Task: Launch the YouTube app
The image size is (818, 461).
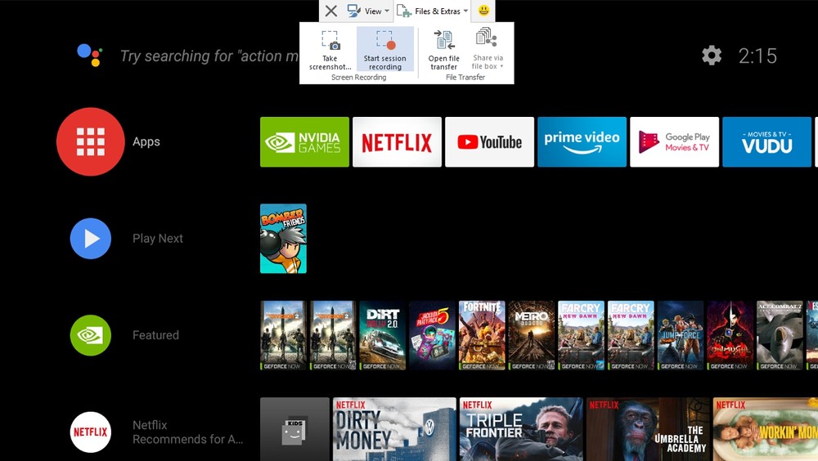Action: [489, 142]
